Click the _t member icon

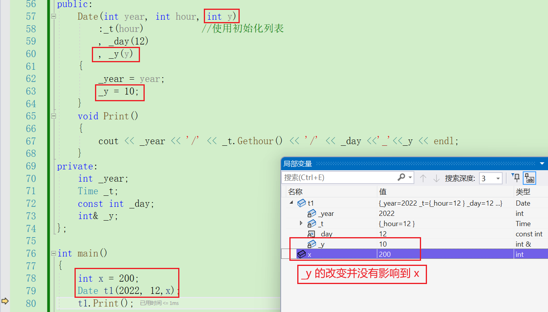[x=312, y=224]
